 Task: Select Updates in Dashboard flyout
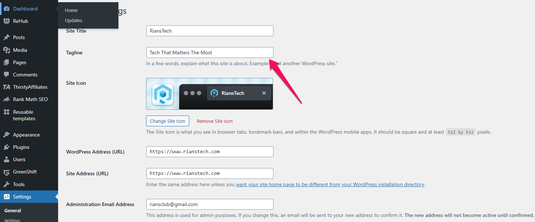74,20
